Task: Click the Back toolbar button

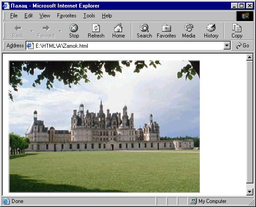Action: click(x=18, y=31)
